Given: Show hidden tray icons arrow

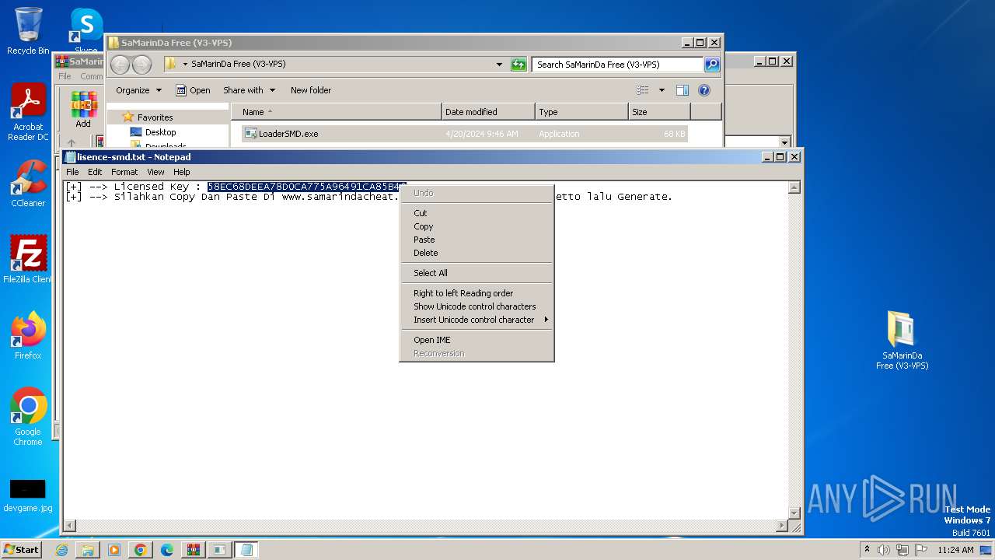Looking at the screenshot, I should tap(867, 550).
